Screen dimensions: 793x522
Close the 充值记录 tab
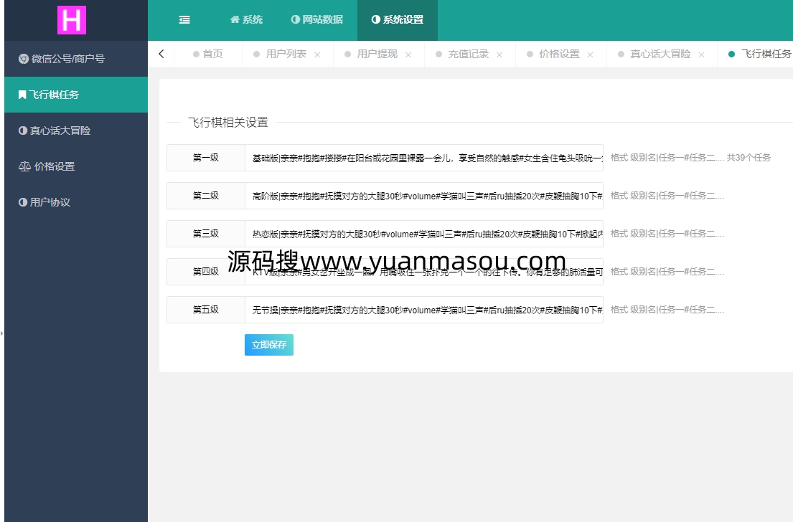(499, 54)
